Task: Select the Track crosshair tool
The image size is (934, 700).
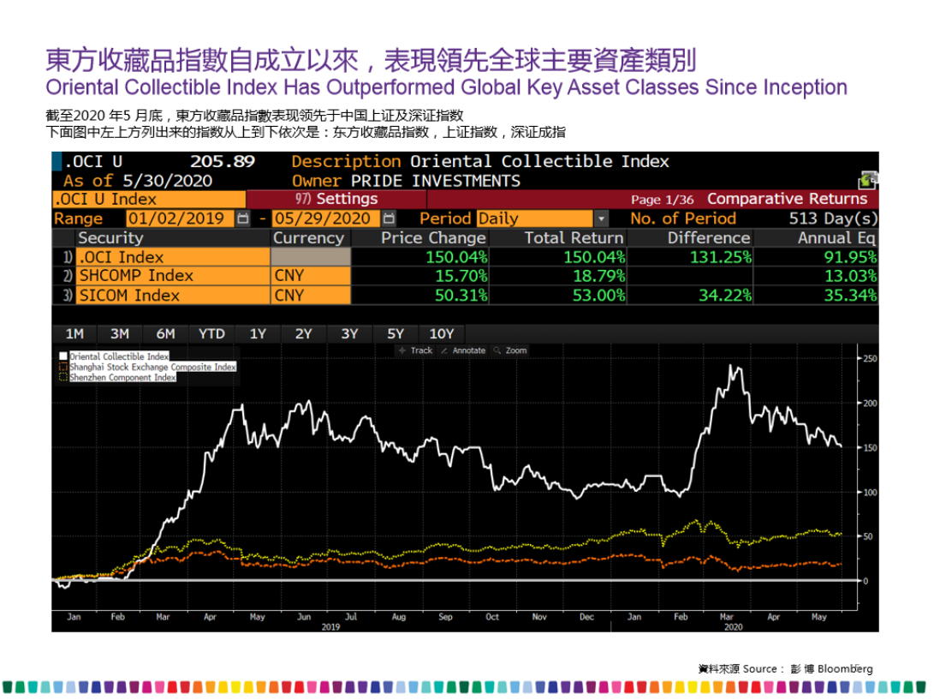Action: point(415,350)
